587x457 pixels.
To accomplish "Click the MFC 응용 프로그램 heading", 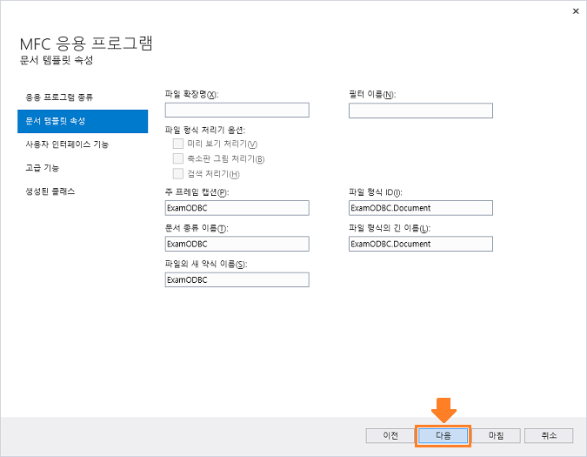I will (x=86, y=44).
